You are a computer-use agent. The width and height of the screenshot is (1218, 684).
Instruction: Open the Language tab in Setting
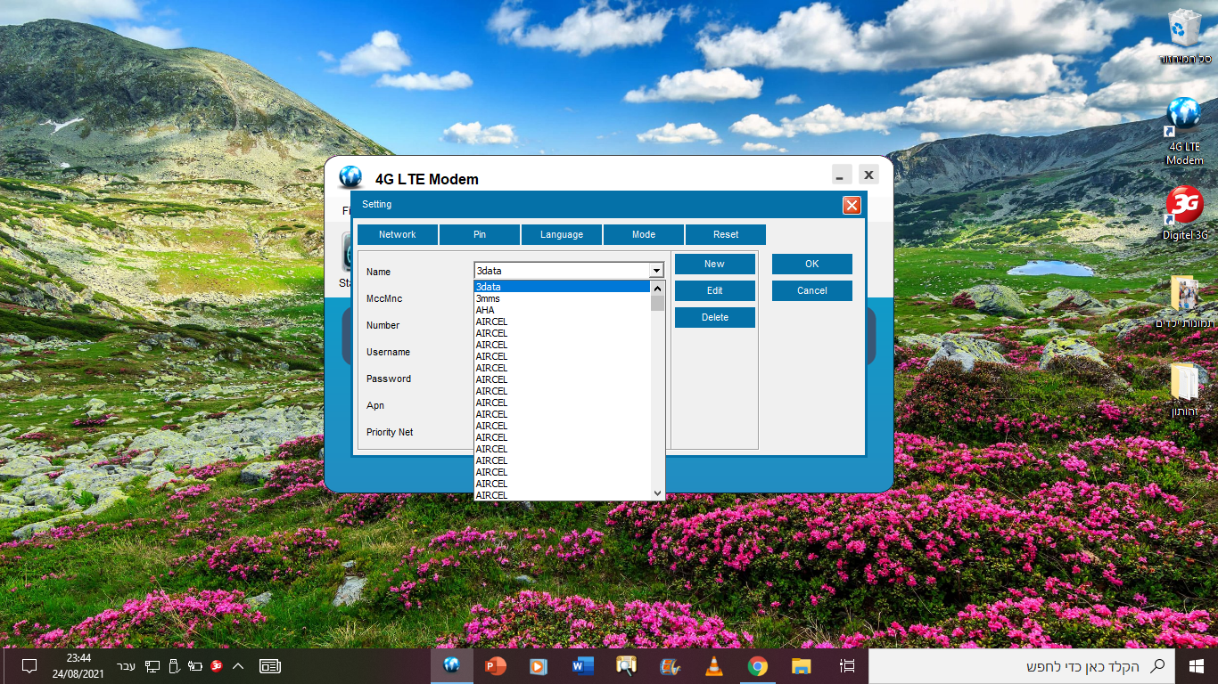point(562,234)
